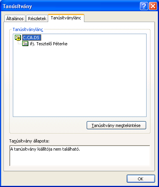Select the Tanúsítványlánc tab
Image resolution: width=159 pixels, height=187 pixels.
point(66,18)
